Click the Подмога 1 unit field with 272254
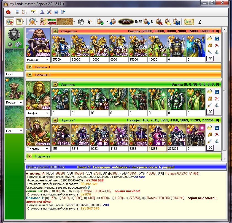The image size is (232, 223). (x=176, y=149)
